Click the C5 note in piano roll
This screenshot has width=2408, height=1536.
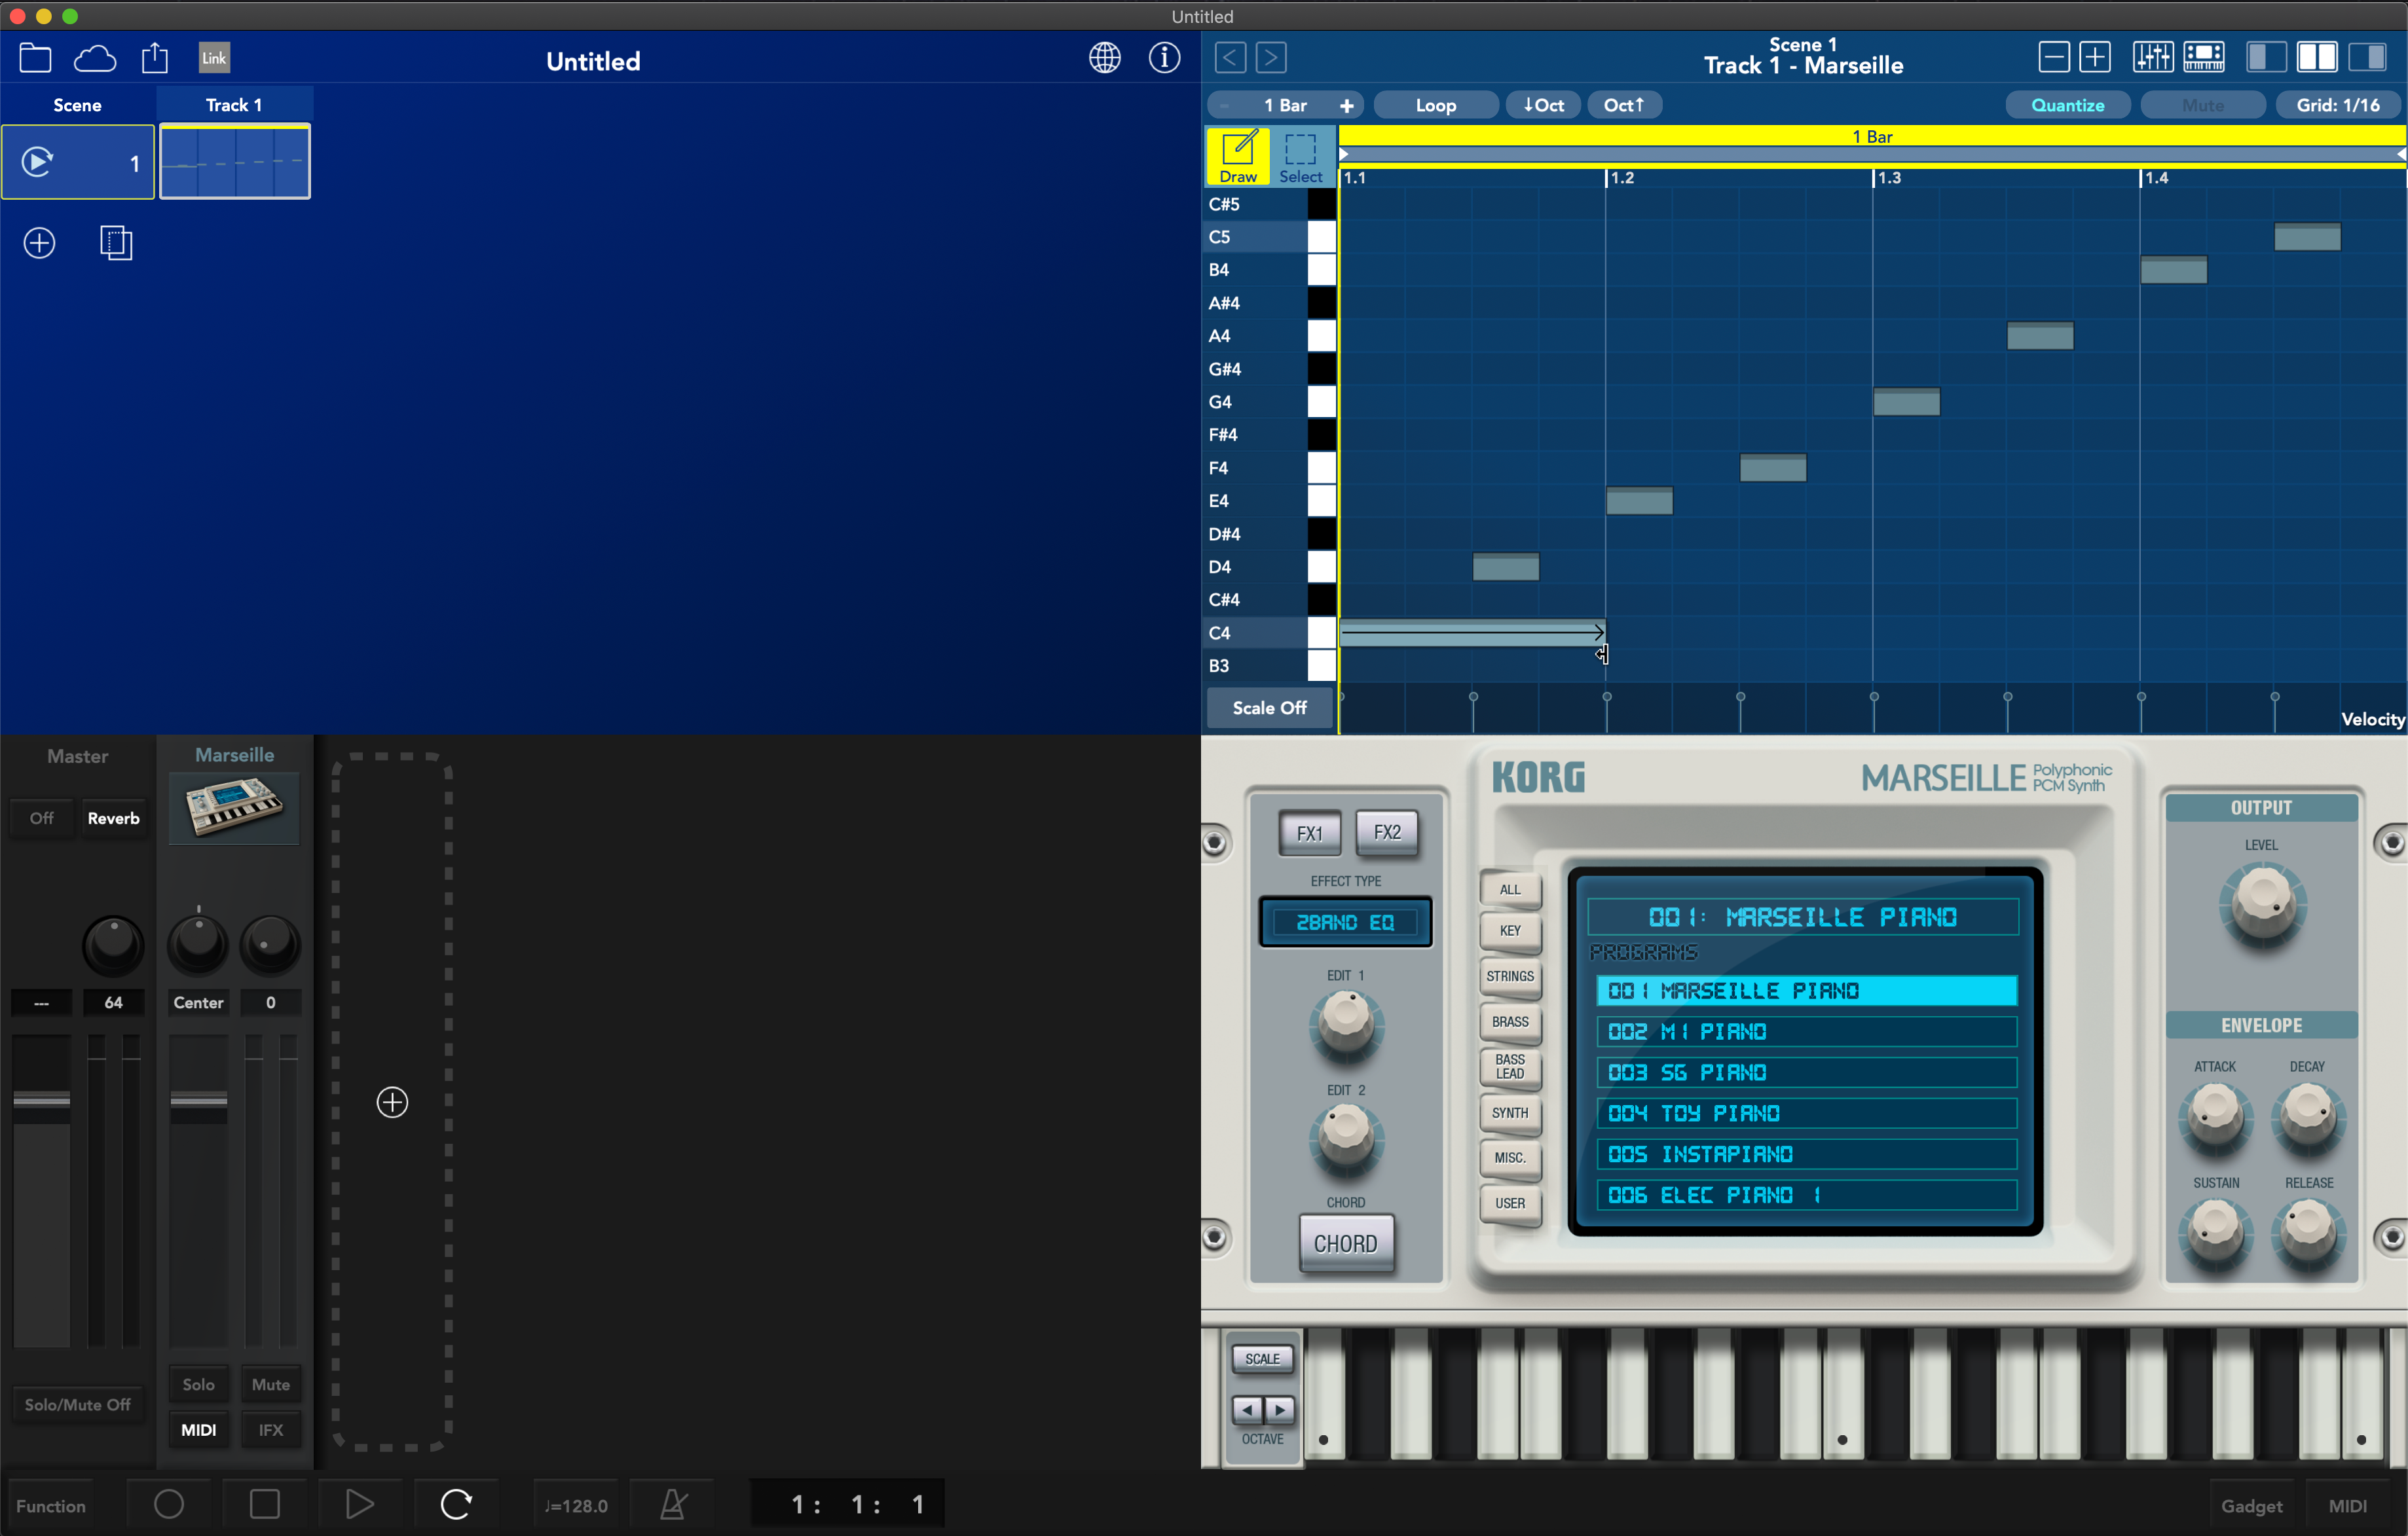(2307, 237)
